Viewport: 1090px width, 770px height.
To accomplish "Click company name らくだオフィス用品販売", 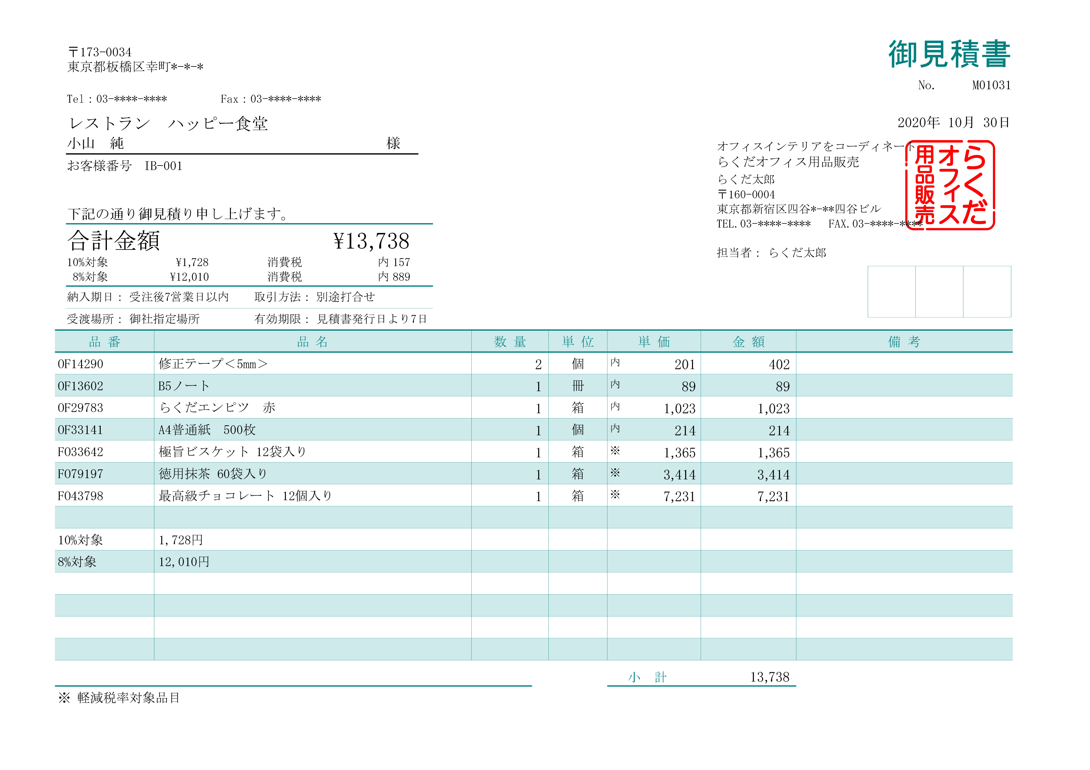I will point(788,162).
